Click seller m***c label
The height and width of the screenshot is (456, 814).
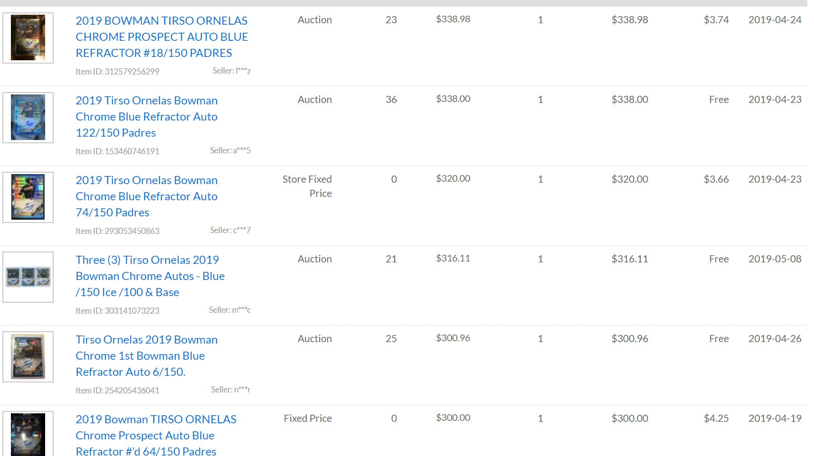point(230,310)
